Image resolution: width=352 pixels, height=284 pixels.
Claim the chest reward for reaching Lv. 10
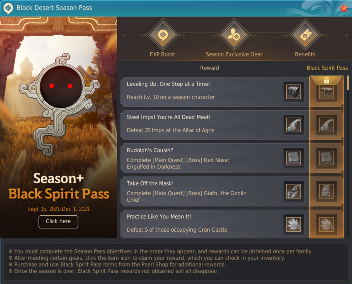click(x=294, y=92)
